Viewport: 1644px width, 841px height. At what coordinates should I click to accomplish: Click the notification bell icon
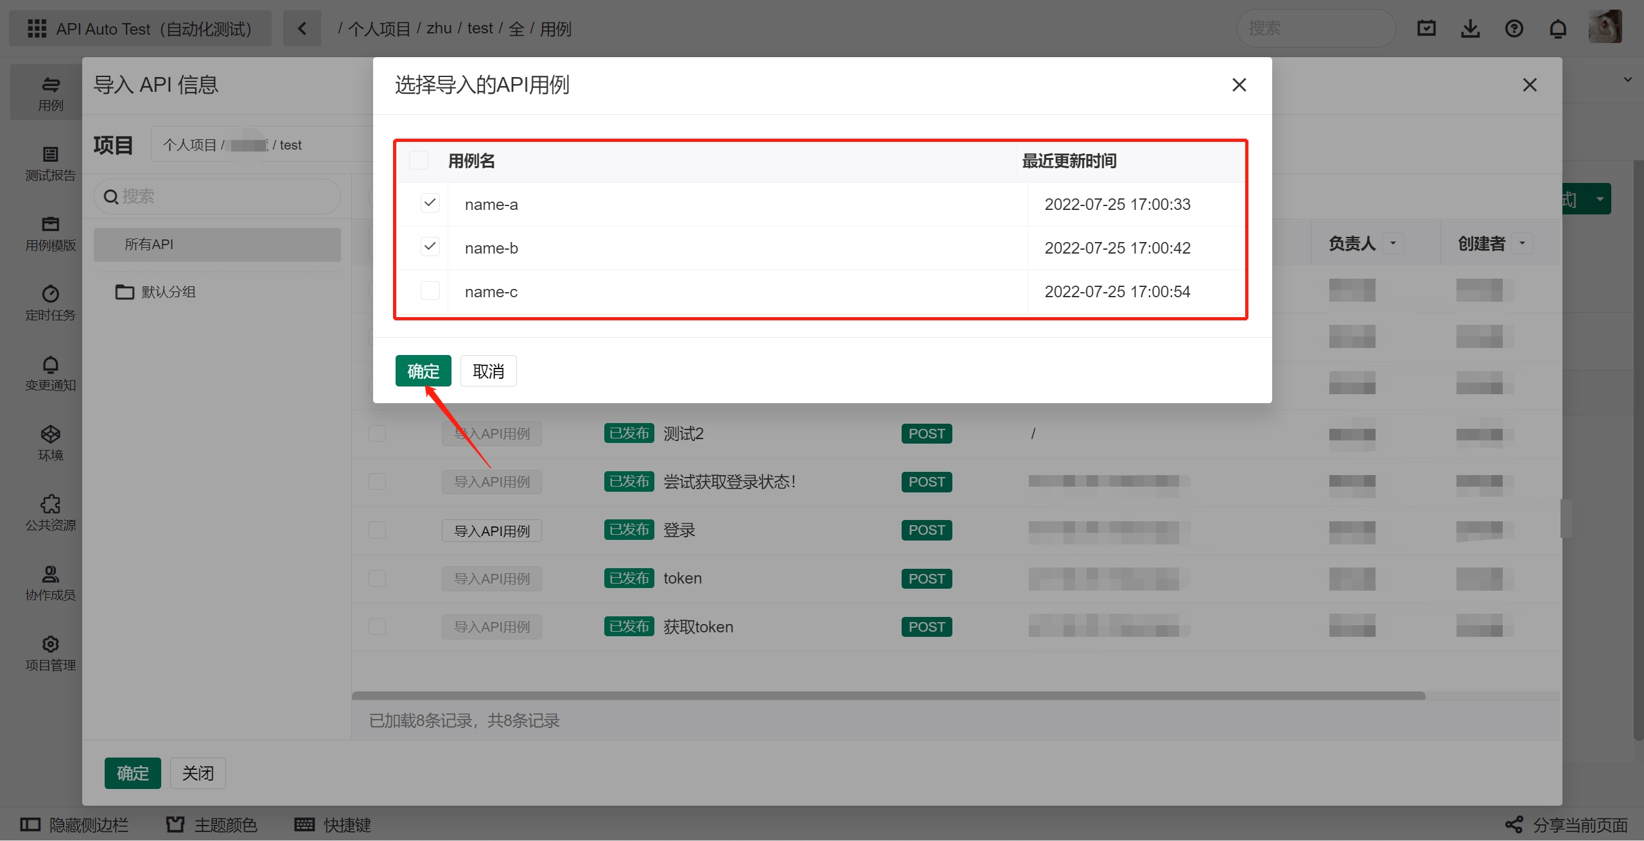click(1557, 28)
